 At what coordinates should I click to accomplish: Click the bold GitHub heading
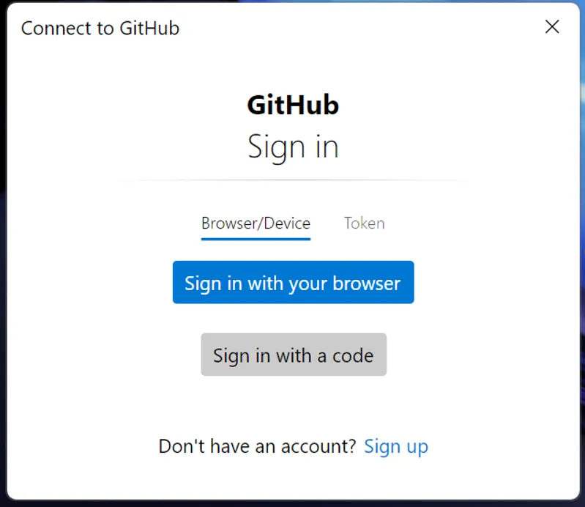[293, 106]
